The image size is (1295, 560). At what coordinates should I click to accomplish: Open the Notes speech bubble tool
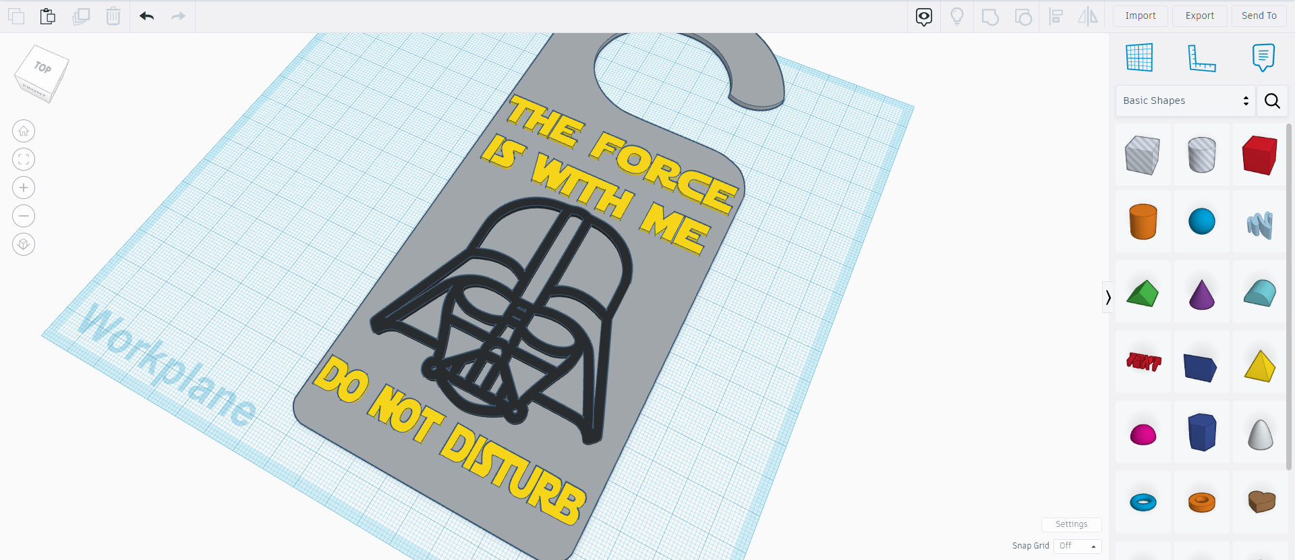click(x=1263, y=57)
